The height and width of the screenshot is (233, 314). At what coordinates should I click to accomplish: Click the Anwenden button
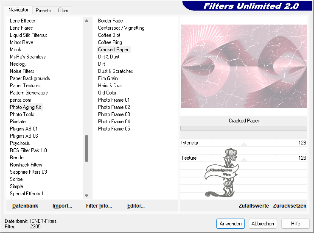tap(230, 224)
